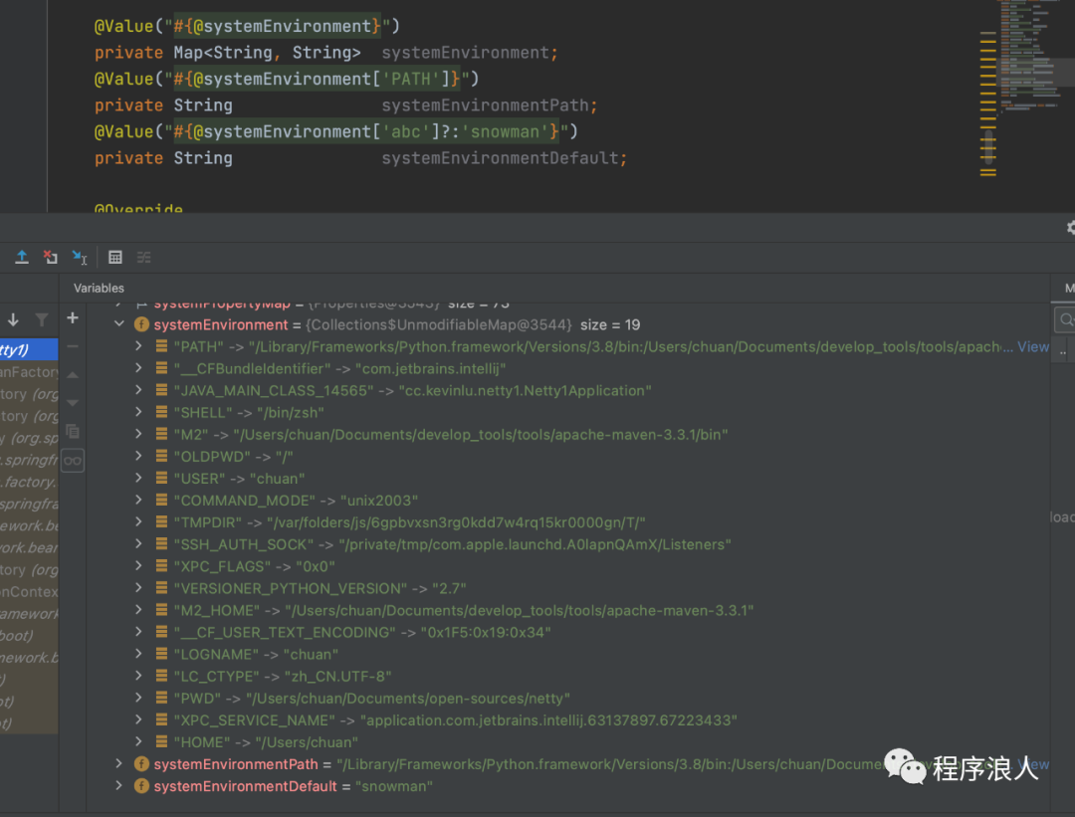Screen dimensions: 1075x817
Task: Click the "unix2003" value text
Action: [379, 501]
